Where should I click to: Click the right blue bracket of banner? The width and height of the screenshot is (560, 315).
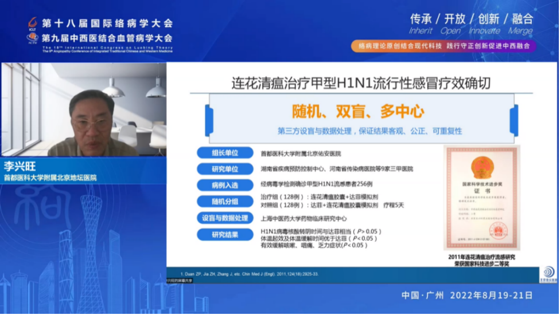click(x=514, y=120)
